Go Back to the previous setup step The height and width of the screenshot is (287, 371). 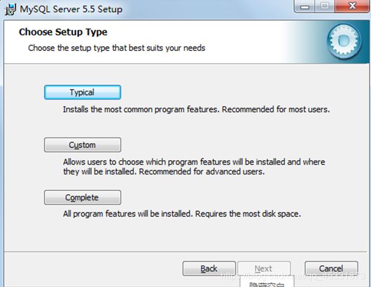point(209,269)
